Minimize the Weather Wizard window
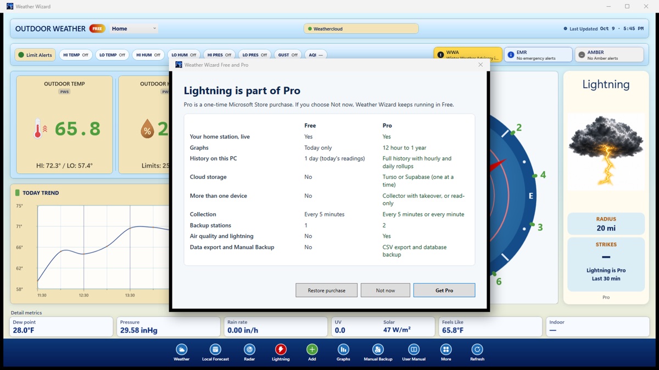This screenshot has height=370, width=659. [608, 7]
